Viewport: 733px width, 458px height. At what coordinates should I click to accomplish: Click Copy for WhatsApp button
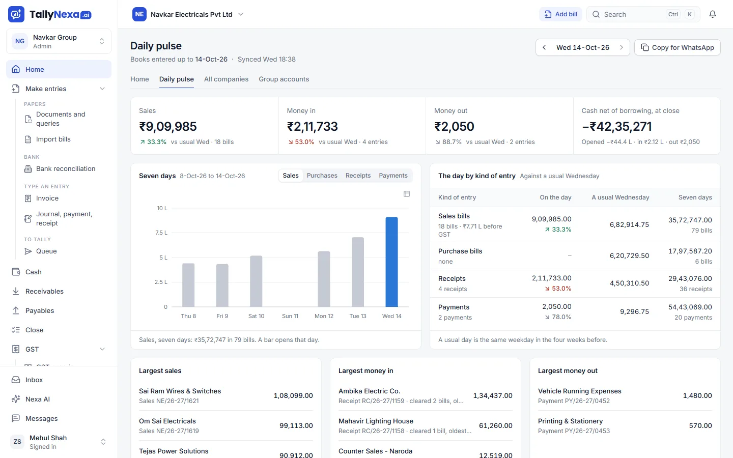pyautogui.click(x=678, y=47)
